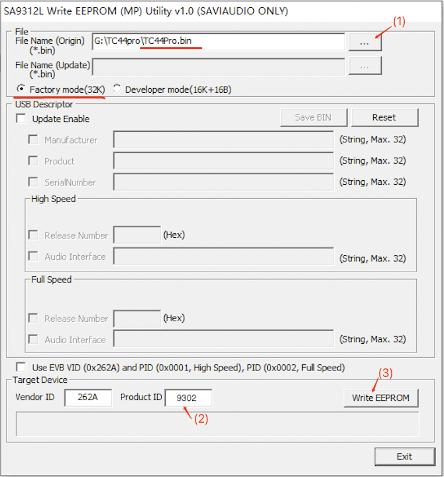
Task: Check the SerialNumber checkbox
Action: pyautogui.click(x=33, y=182)
